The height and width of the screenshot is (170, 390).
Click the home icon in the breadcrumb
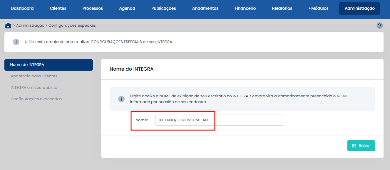[8, 25]
